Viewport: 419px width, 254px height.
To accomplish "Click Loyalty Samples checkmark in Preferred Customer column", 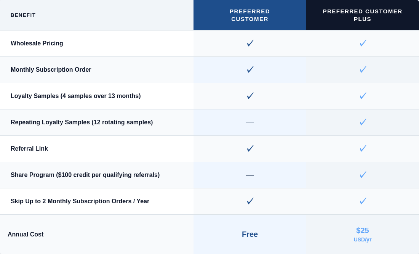I will tap(250, 96).
